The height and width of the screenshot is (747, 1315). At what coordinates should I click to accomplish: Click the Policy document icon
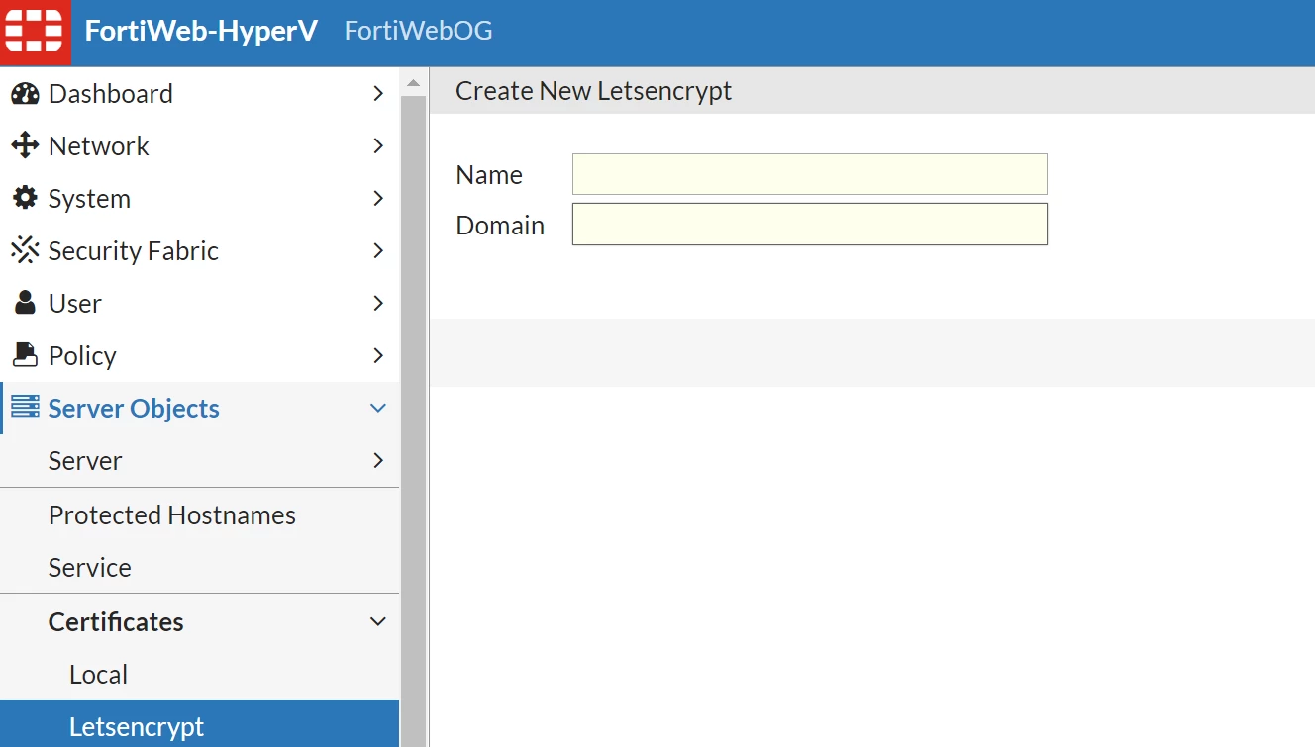click(x=25, y=354)
